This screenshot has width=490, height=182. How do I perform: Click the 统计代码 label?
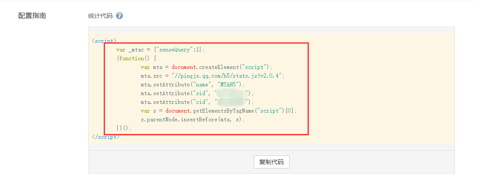(x=100, y=16)
